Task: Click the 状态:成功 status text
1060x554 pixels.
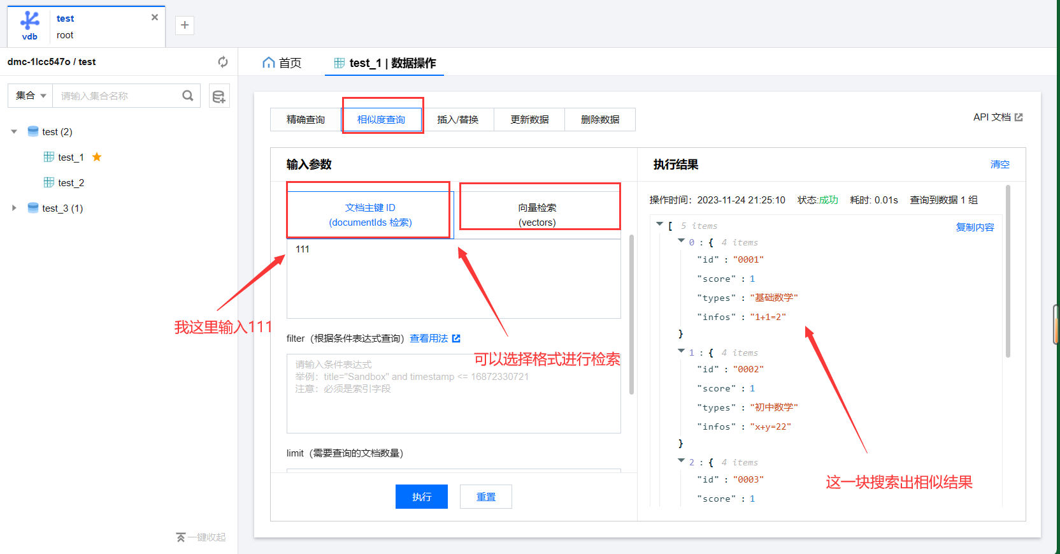Action: pyautogui.click(x=817, y=200)
